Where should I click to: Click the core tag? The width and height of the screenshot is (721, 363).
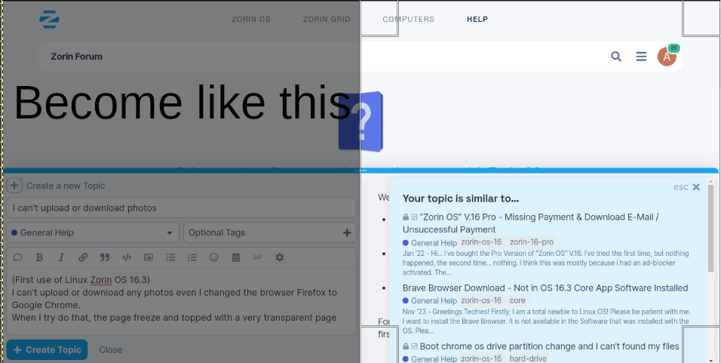517,300
